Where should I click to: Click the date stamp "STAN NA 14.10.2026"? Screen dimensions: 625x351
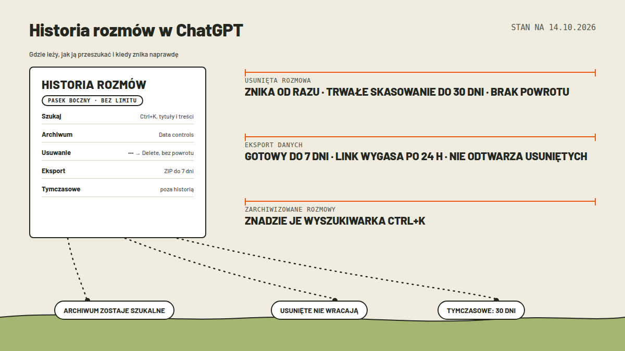[553, 28]
